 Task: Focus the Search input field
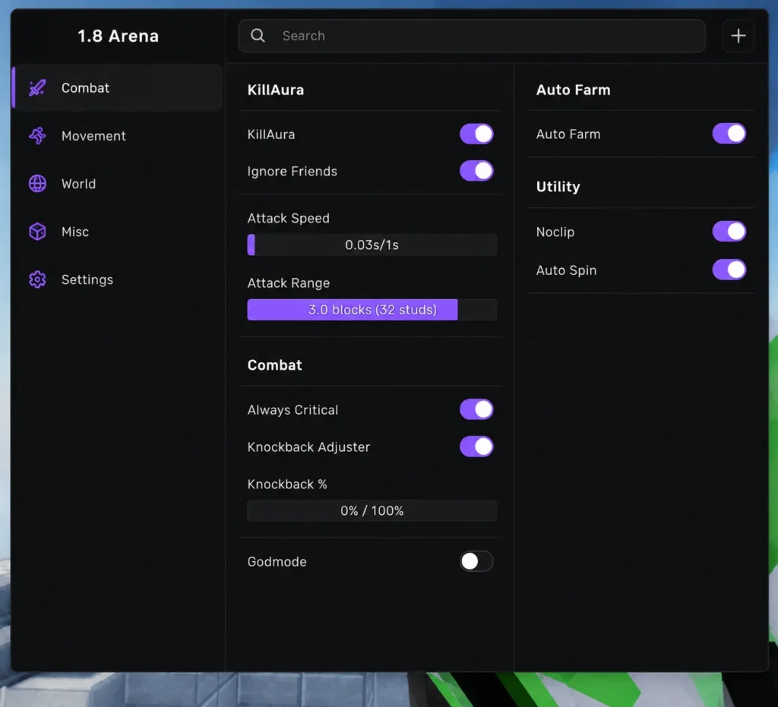472,36
